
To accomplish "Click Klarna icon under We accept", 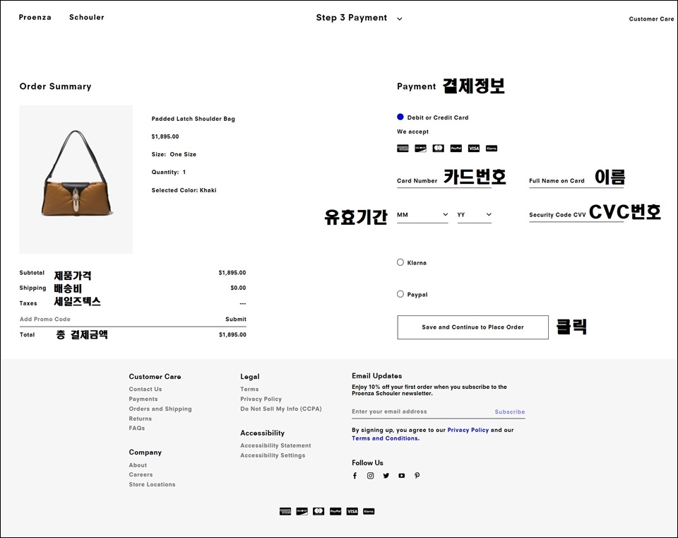I will 492,148.
